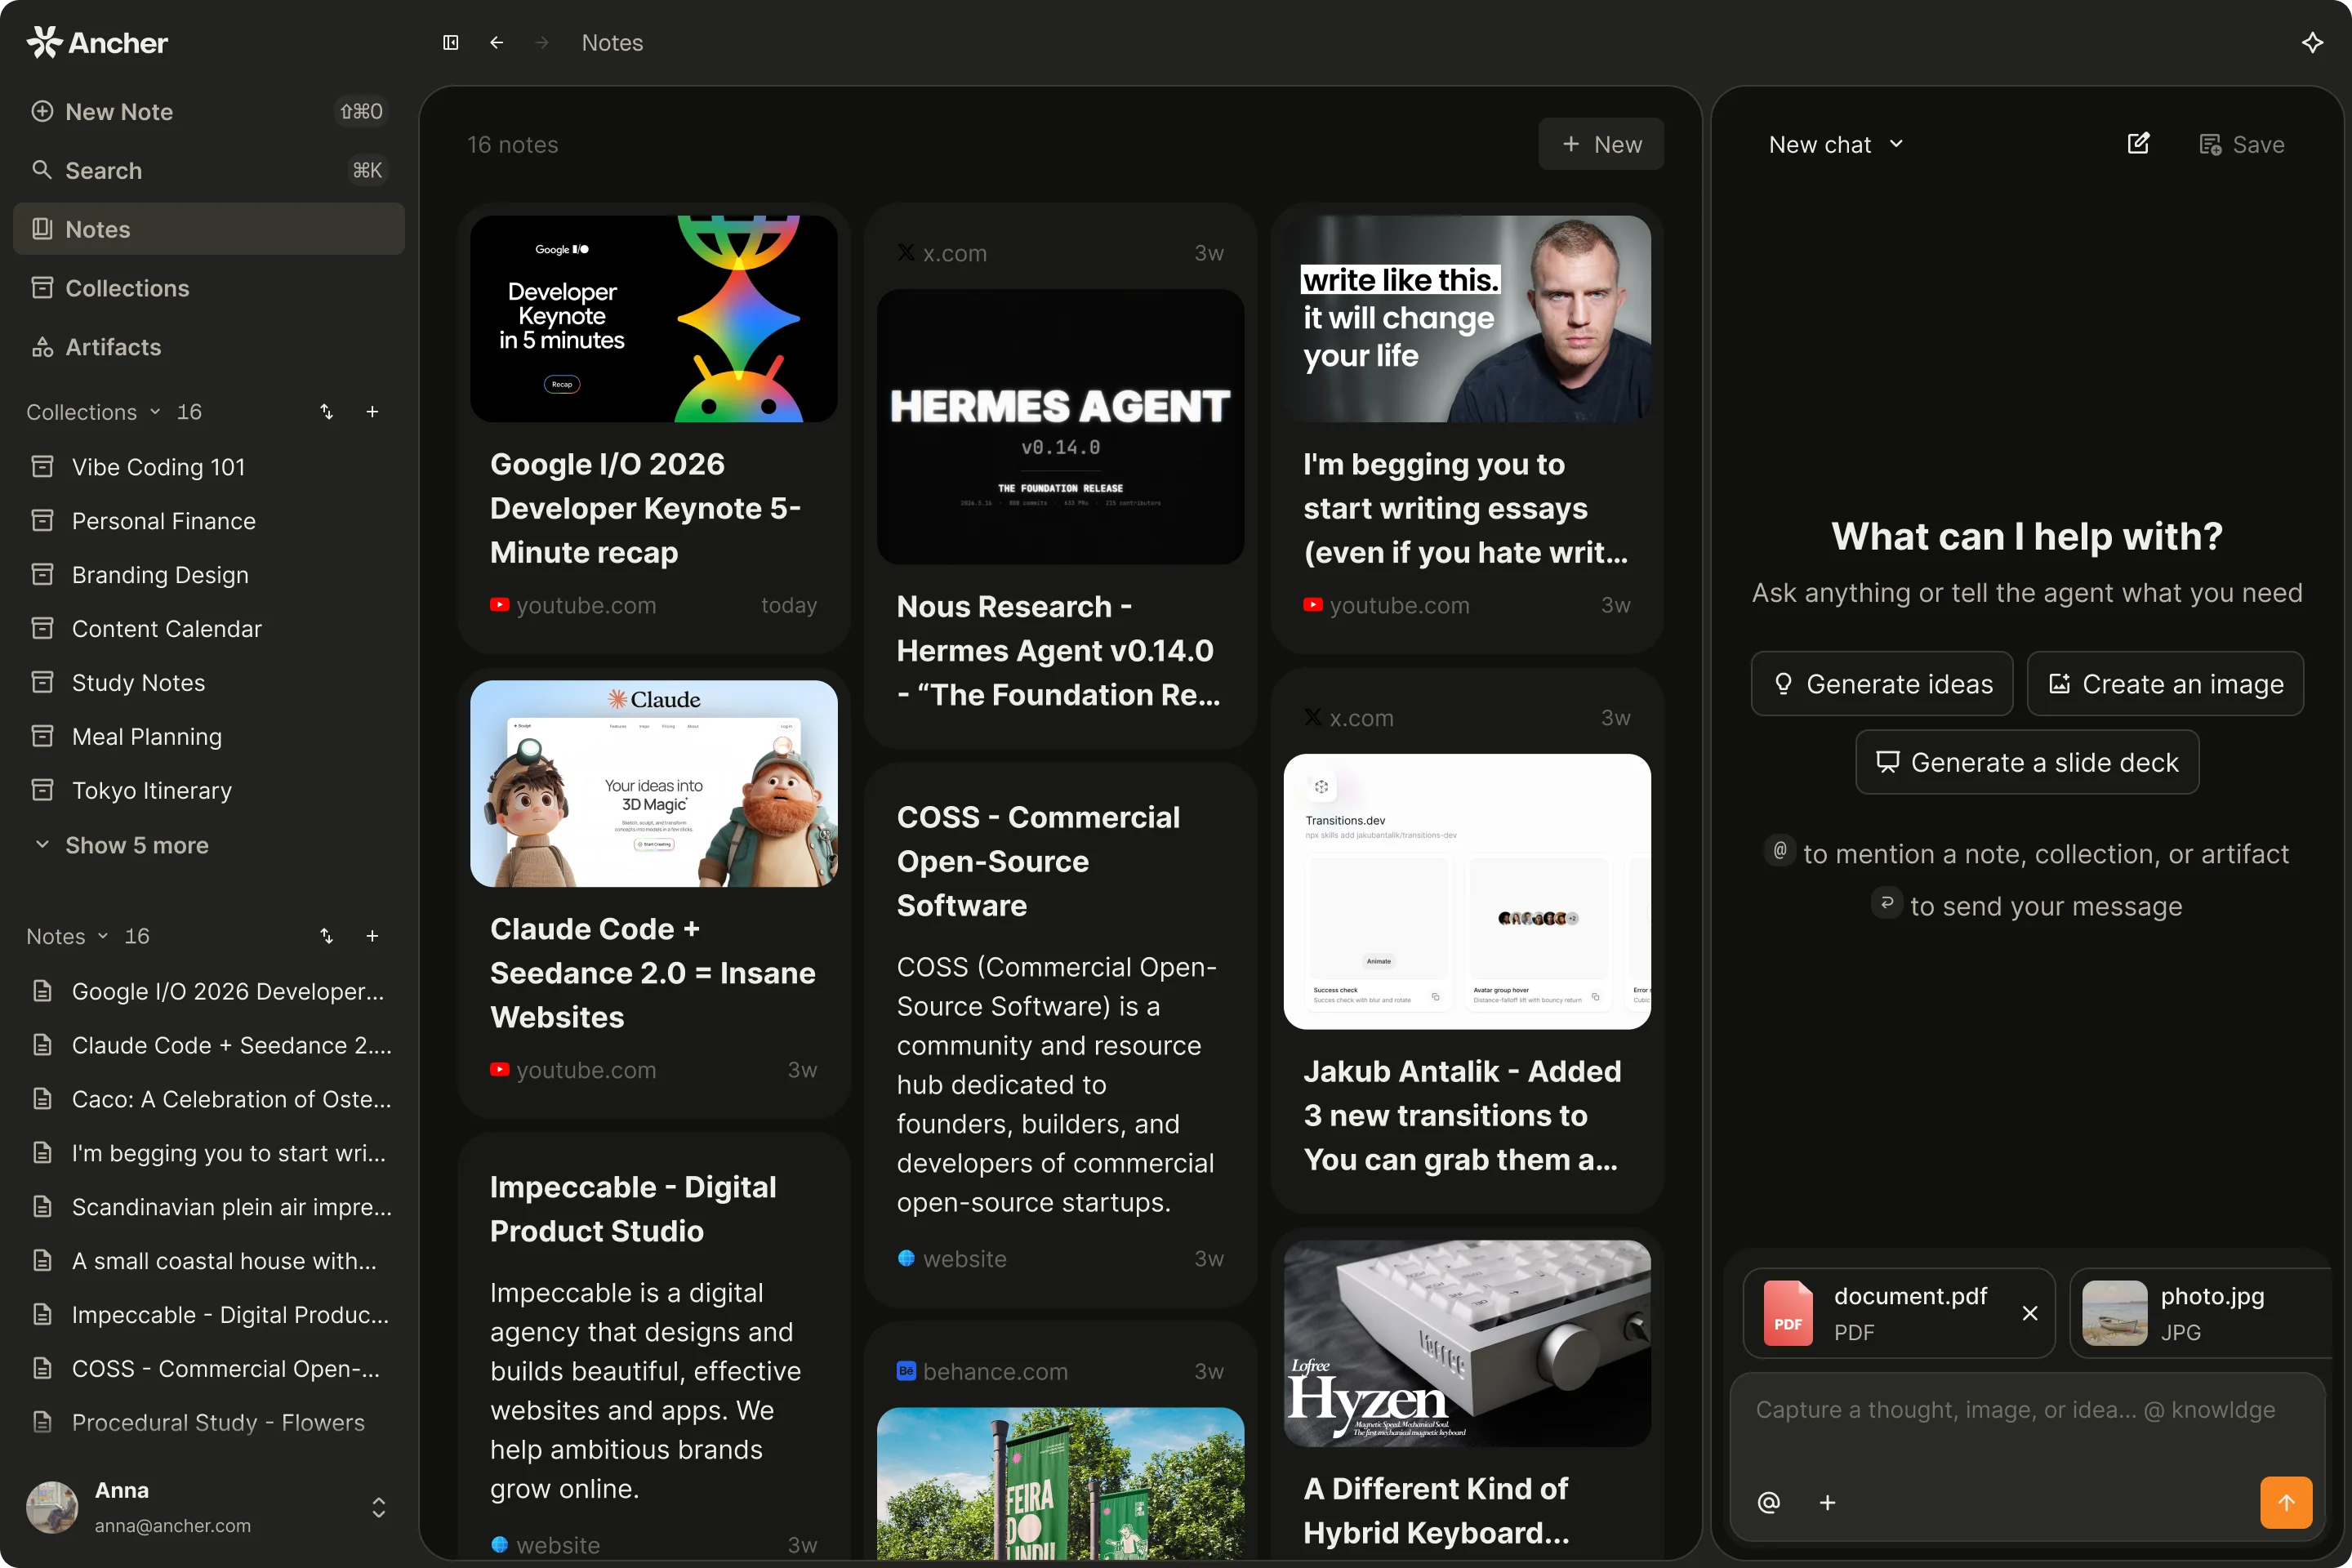Open Collections in the sidebar

tap(209, 288)
